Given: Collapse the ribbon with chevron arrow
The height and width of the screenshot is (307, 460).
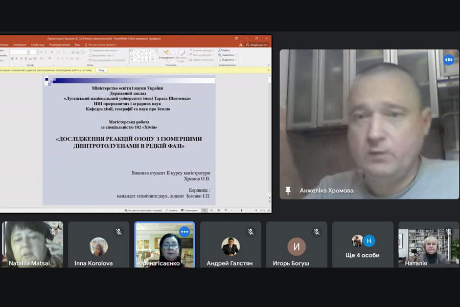Looking at the screenshot, I should (268, 65).
